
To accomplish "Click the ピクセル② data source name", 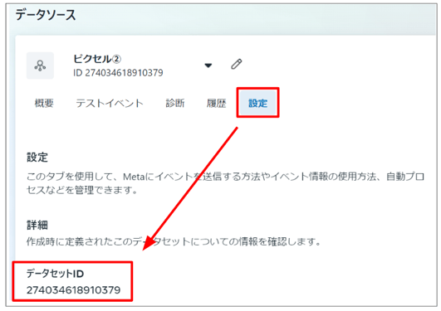I will (x=97, y=59).
